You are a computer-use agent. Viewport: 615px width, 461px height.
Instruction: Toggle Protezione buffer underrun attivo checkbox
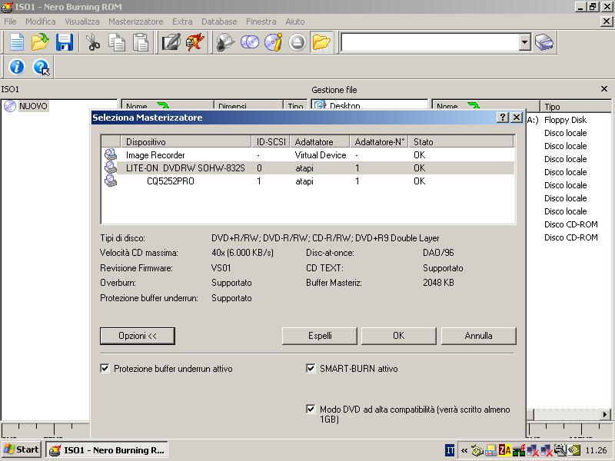pyautogui.click(x=105, y=368)
